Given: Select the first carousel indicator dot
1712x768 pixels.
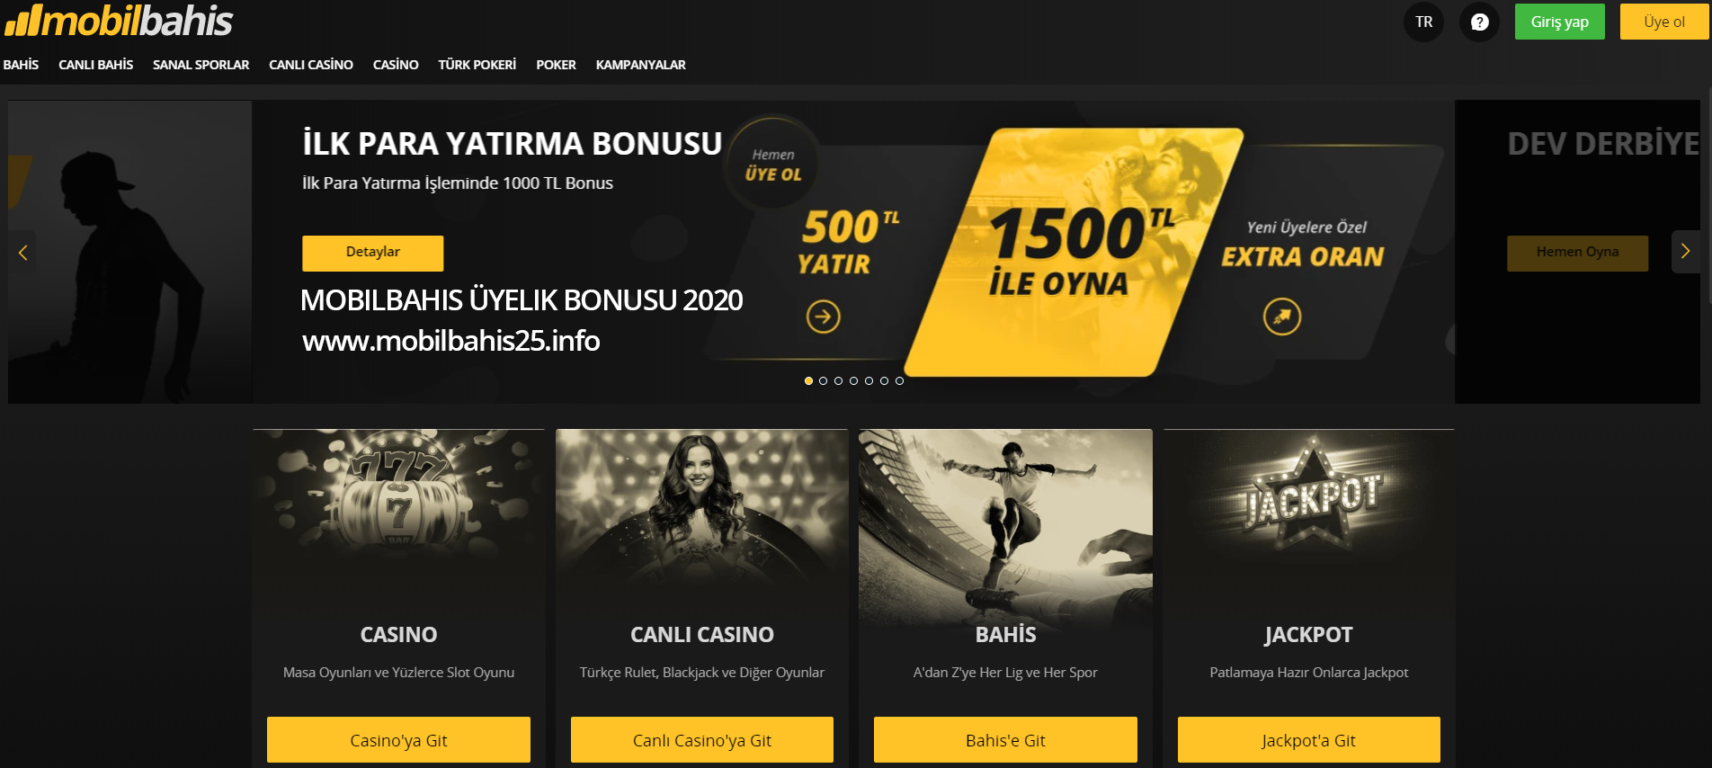Looking at the screenshot, I should (x=808, y=381).
